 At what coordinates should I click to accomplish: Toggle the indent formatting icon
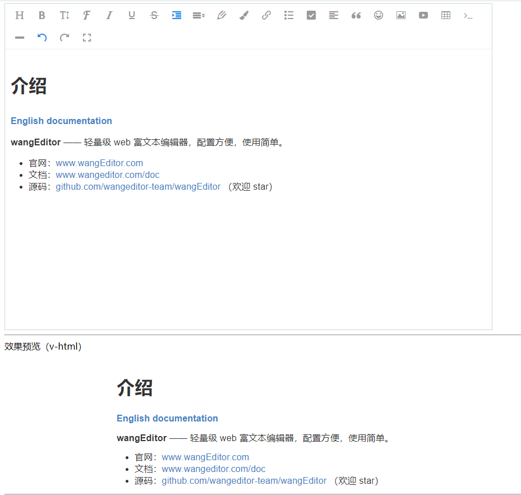click(x=176, y=15)
